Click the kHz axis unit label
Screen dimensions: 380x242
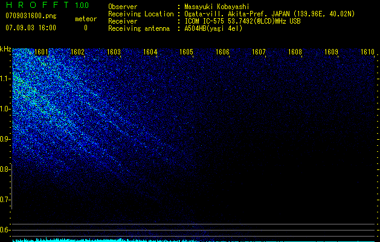point(5,49)
